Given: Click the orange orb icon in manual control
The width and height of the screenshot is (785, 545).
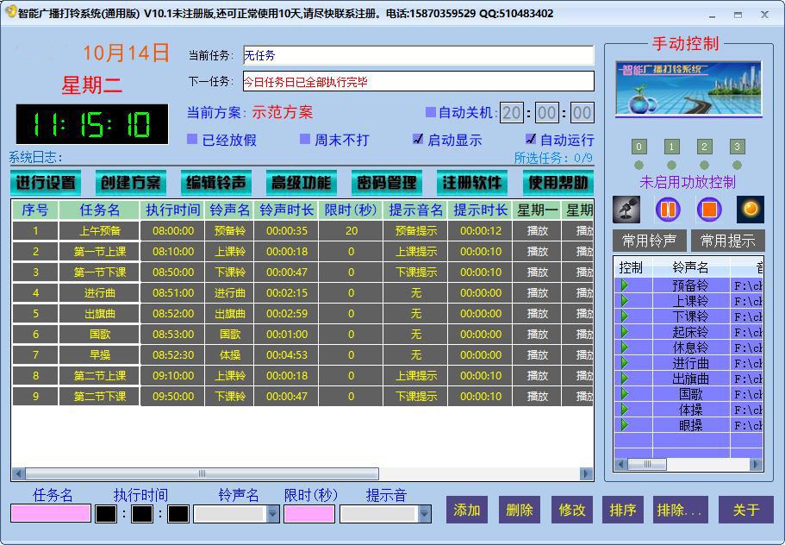Looking at the screenshot, I should 750,210.
